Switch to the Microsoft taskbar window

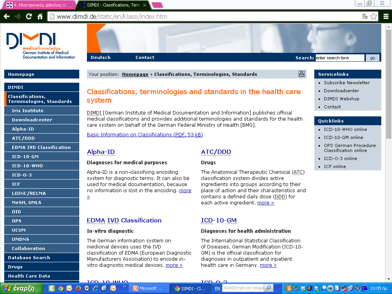[x=149, y=288]
